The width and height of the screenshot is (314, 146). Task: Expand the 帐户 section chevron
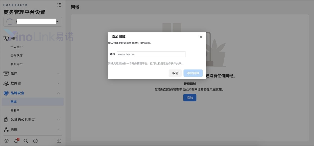point(58,73)
